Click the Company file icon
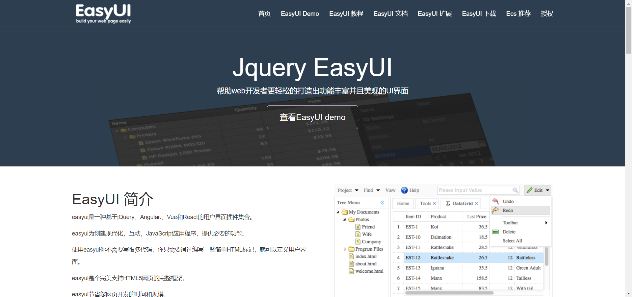This screenshot has width=632, height=297. click(x=358, y=242)
